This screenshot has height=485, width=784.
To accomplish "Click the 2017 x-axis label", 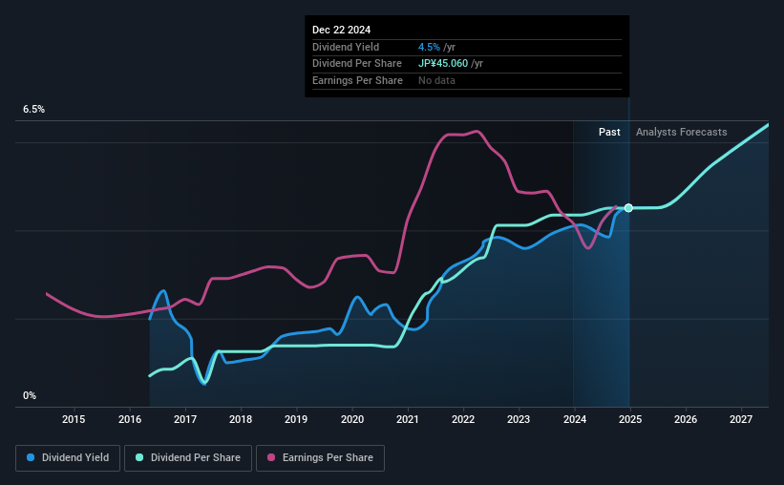I will point(185,419).
